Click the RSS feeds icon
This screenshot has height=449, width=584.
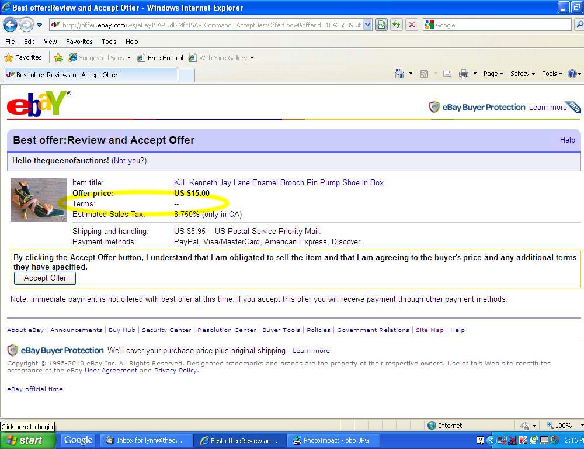[x=424, y=74]
